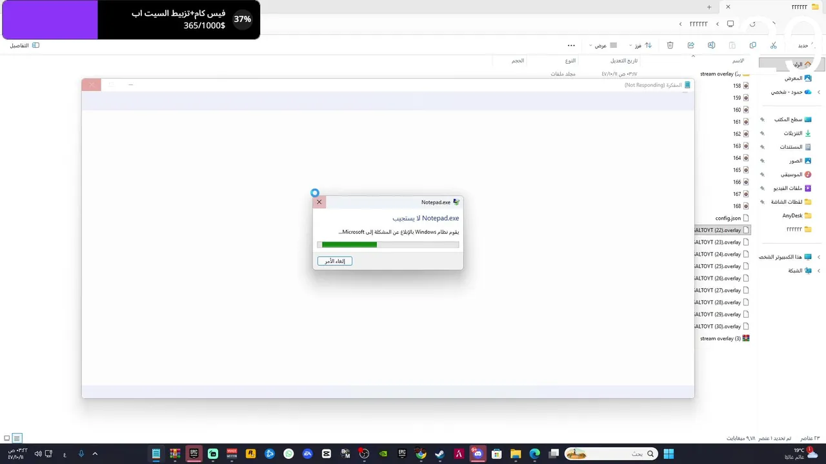Open WhatsApp from the taskbar
This screenshot has height=464, width=826.
(x=288, y=454)
